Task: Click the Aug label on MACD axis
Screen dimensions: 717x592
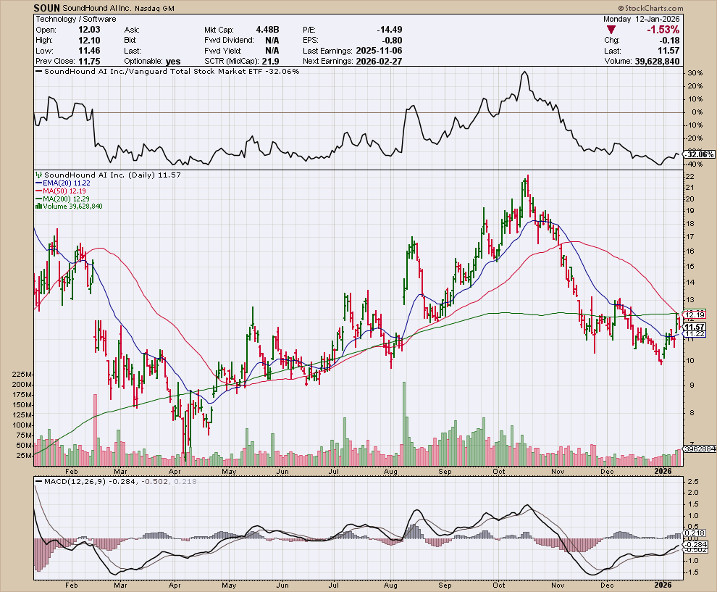Action: point(390,585)
